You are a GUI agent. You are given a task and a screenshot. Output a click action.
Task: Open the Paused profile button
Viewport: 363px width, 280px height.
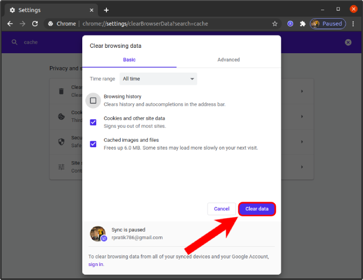pyautogui.click(x=328, y=24)
